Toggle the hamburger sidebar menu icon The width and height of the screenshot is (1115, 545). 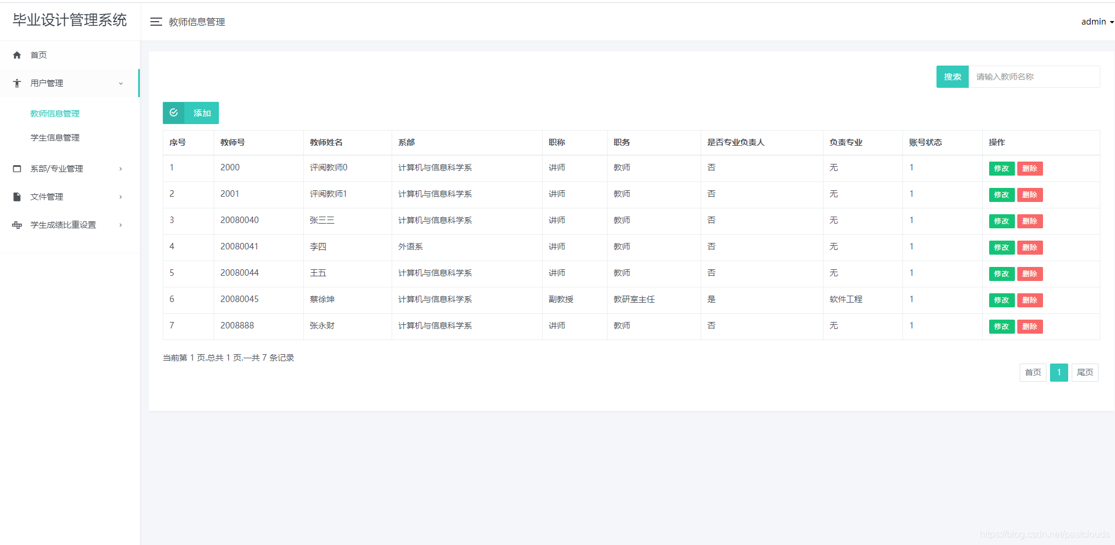[x=156, y=22]
